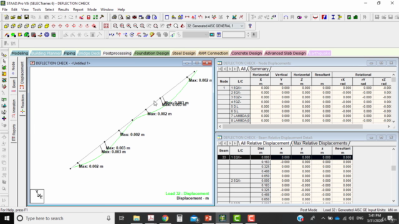This screenshot has height=224, width=399.
Task: Switch to the Postprocessing tab
Action: [x=117, y=53]
